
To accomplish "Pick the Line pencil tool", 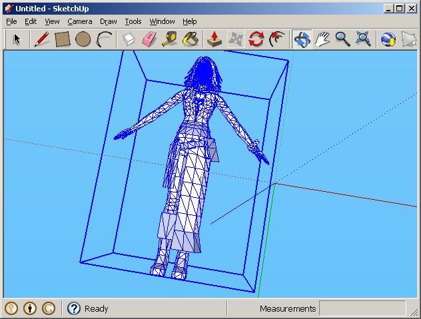I will (41, 39).
